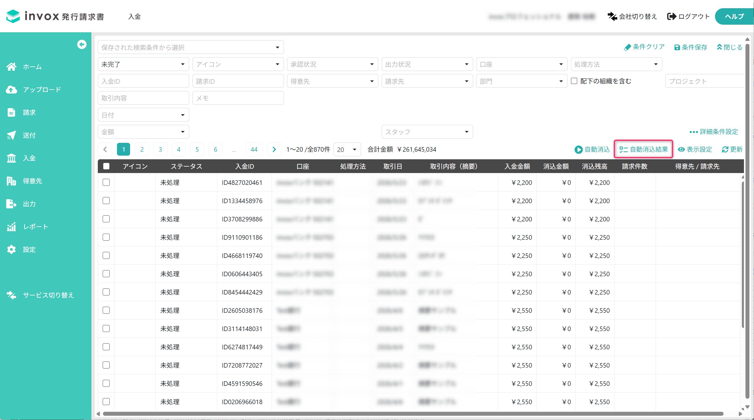Viewport: 754px width, 420px height.
Task: Go to the next page arrow
Action: [274, 149]
